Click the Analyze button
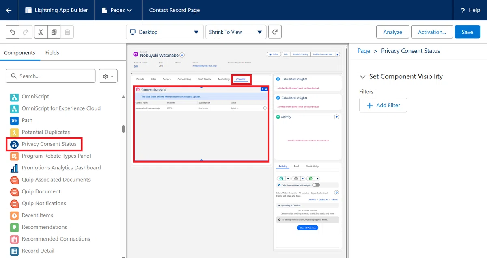Image resolution: width=487 pixels, height=258 pixels. (393, 32)
